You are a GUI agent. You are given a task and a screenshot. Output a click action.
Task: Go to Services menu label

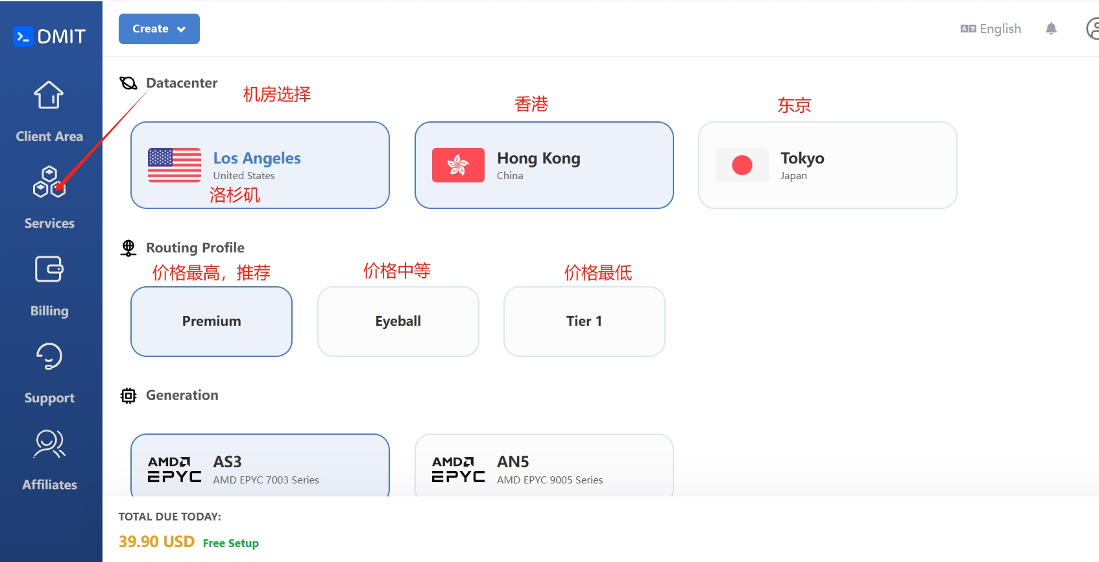pos(49,223)
